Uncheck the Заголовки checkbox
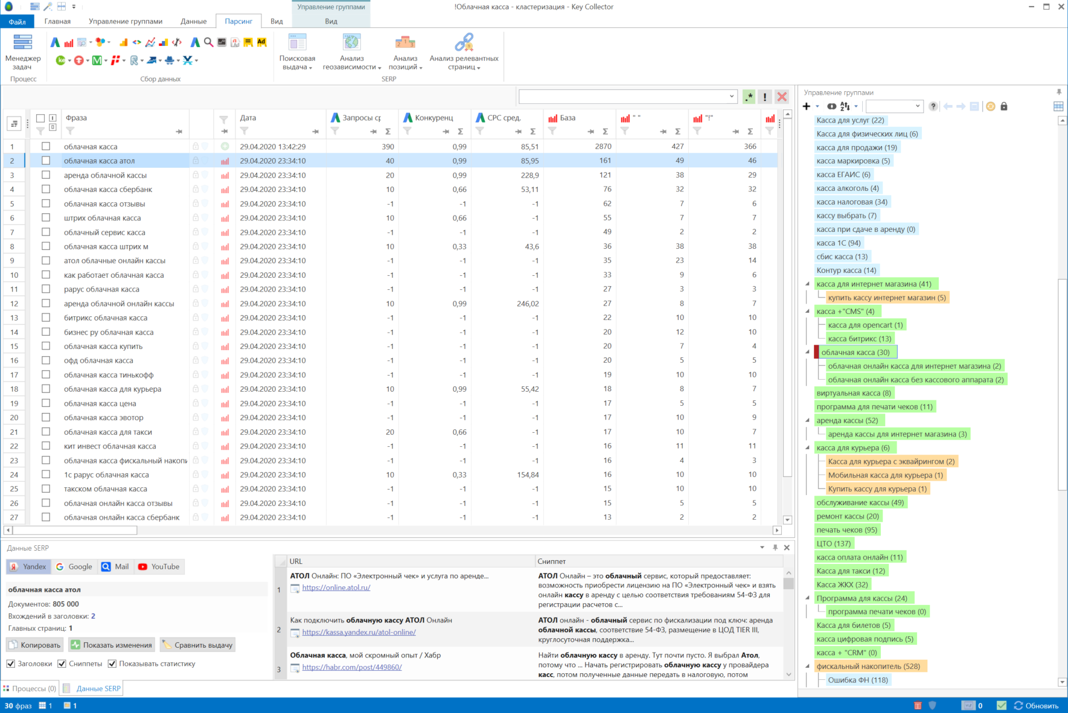 [11, 663]
